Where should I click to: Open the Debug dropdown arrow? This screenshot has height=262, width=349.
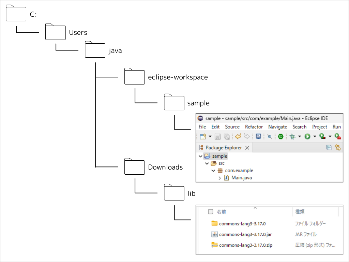pos(300,136)
